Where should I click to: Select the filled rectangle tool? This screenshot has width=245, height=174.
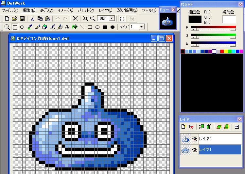(x=105, y=27)
